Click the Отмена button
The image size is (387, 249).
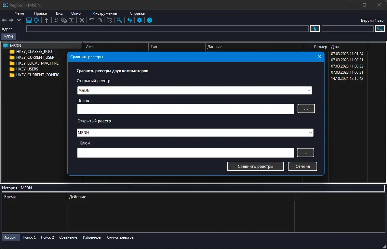click(302, 166)
